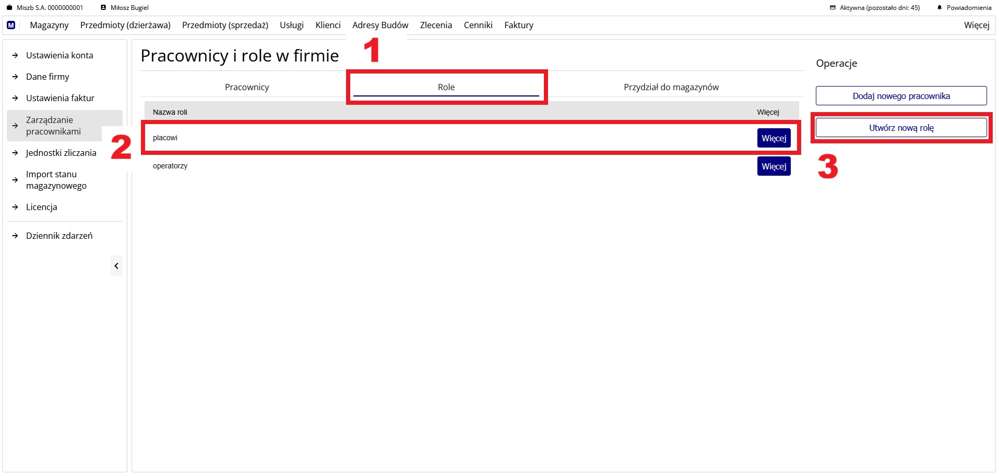
Task: Click the user profile icon beside Miłosz Bugiel
Action: point(103,8)
